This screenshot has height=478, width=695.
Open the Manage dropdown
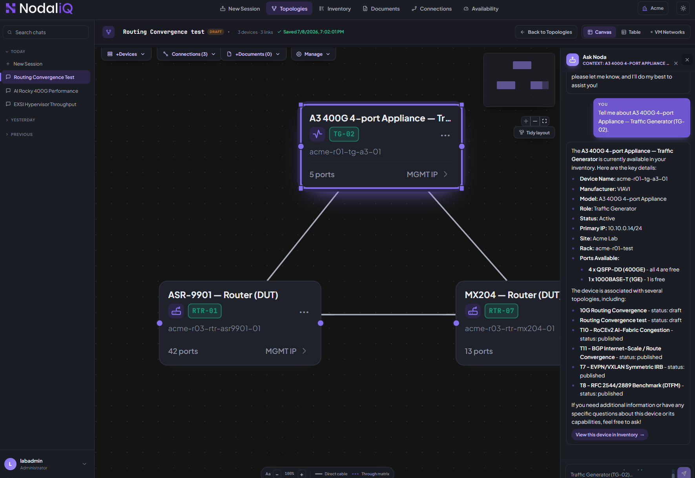[313, 54]
